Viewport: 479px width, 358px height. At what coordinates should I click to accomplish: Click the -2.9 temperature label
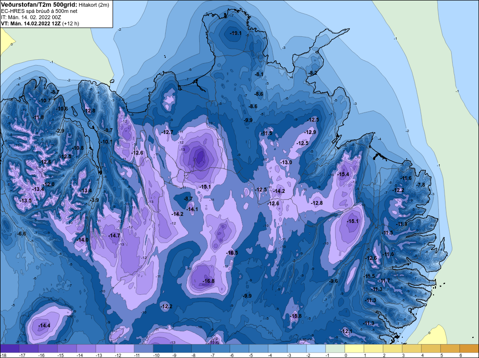(x=60, y=131)
